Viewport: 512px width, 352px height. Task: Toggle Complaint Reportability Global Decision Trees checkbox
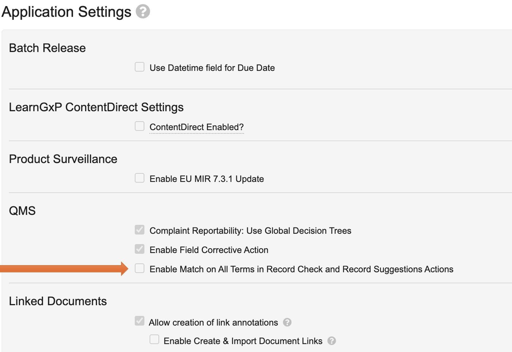pos(139,230)
